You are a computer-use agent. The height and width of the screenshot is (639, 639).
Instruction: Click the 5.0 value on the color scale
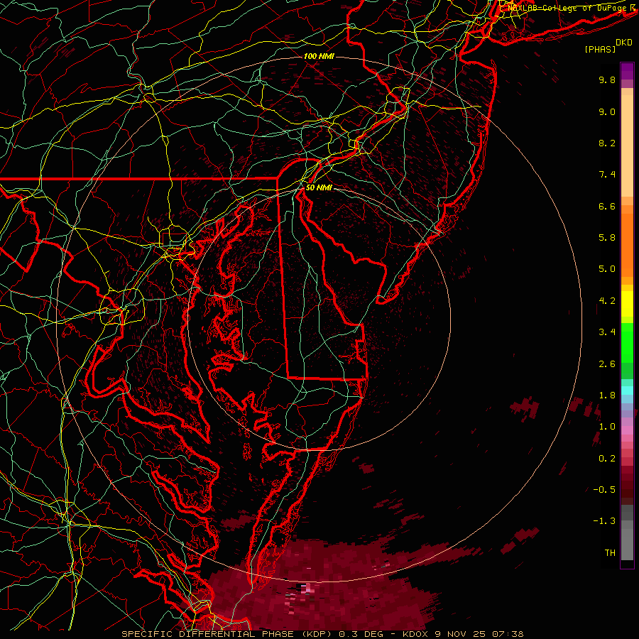(607, 269)
